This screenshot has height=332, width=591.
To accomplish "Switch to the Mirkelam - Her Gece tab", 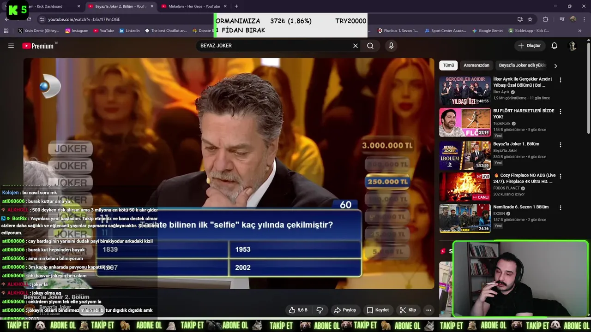I will click(194, 6).
